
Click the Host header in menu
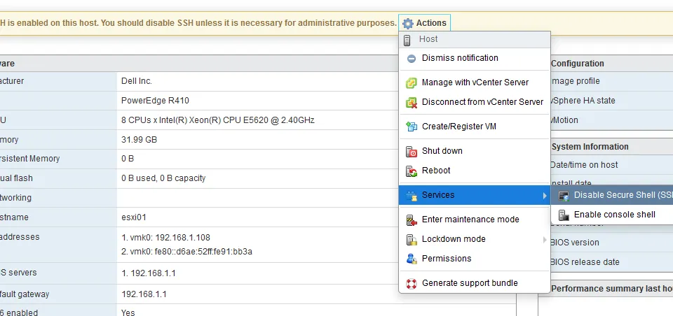[x=428, y=39]
